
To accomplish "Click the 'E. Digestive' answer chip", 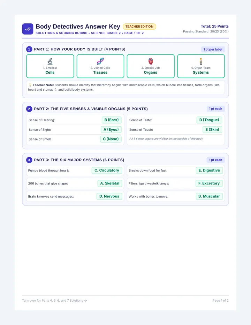I will 209,171.
